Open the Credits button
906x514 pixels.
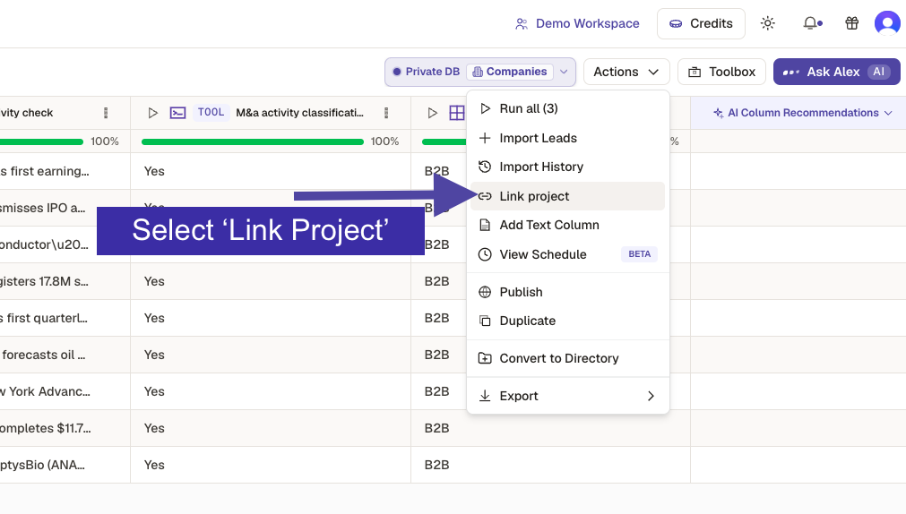(x=701, y=23)
